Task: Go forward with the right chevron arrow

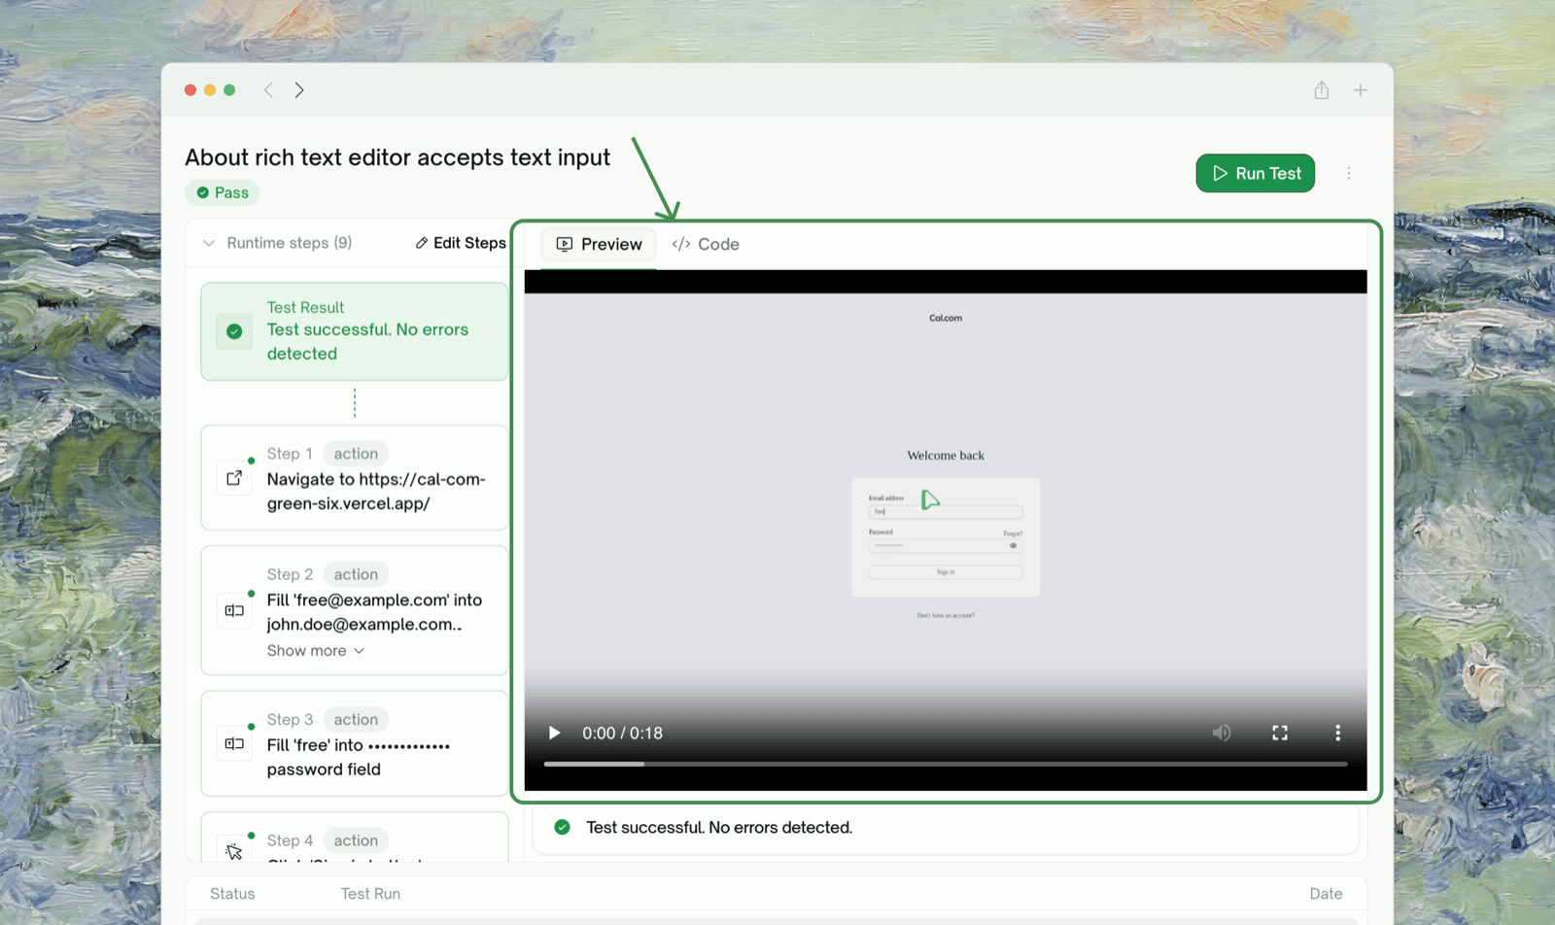Action: point(299,90)
